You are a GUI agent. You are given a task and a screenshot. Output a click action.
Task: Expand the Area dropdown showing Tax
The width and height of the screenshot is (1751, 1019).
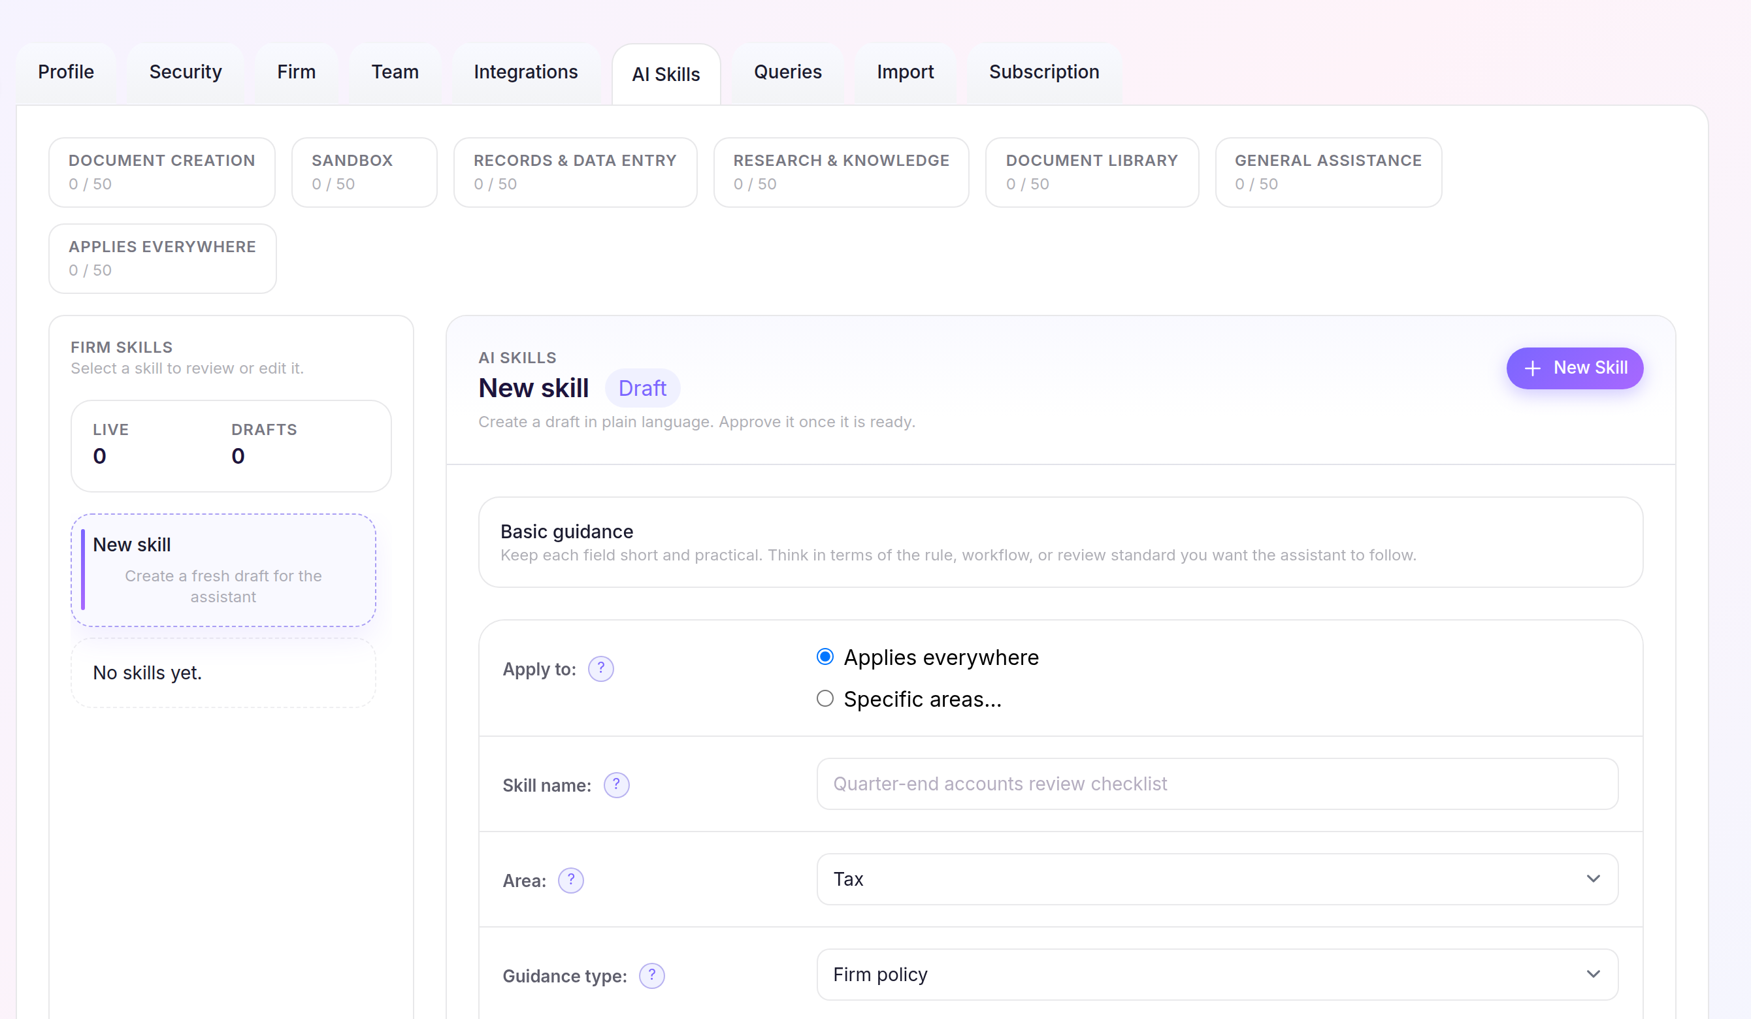click(x=1217, y=879)
